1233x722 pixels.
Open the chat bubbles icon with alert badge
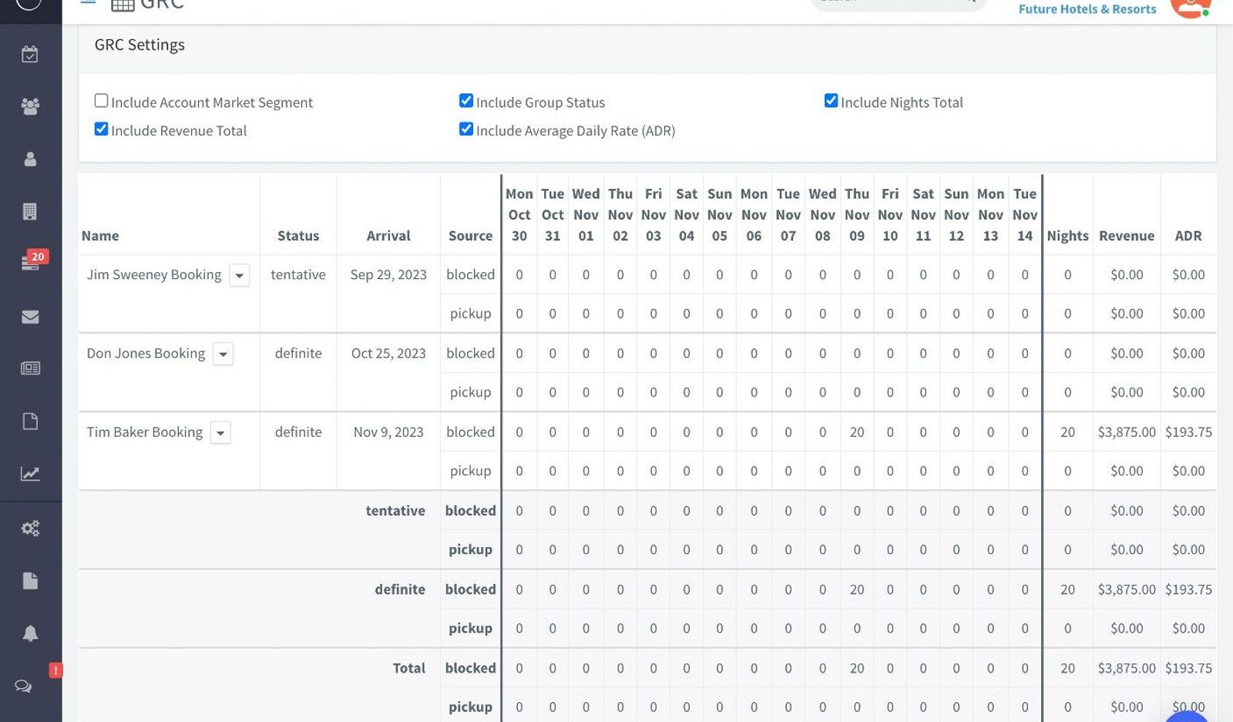(24, 686)
